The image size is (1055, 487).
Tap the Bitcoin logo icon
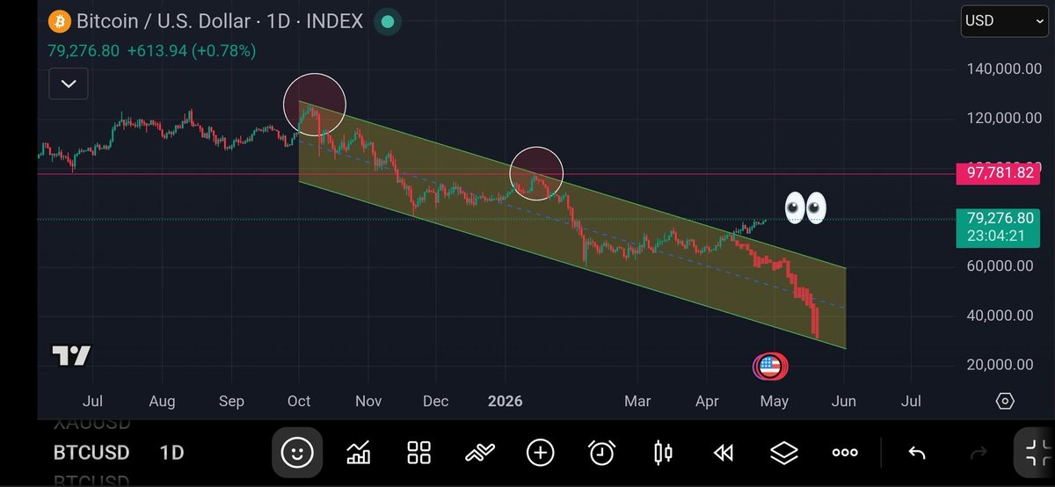(59, 20)
